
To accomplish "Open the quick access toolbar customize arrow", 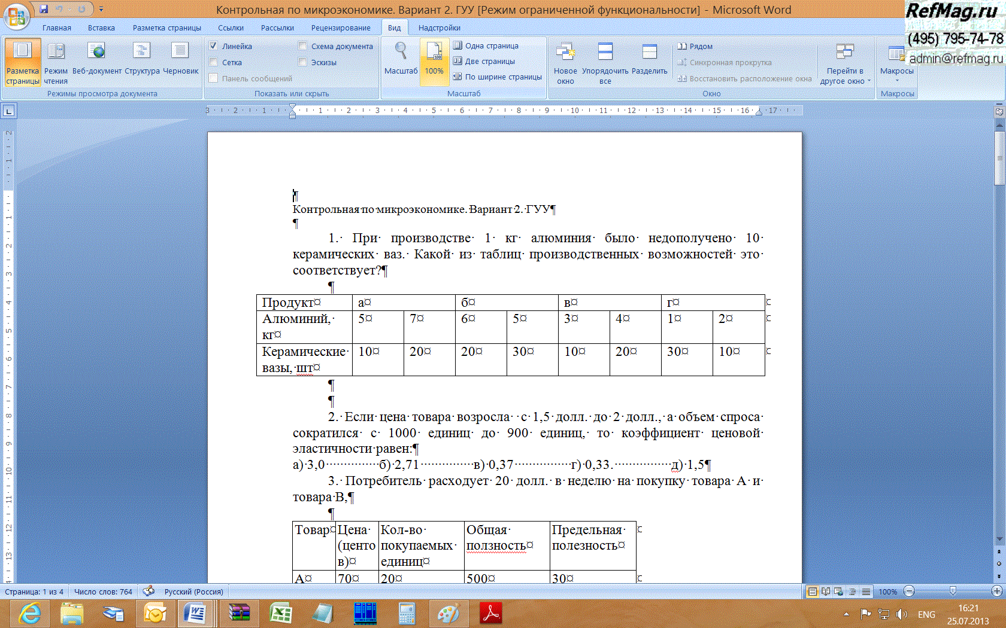I will coord(101,9).
